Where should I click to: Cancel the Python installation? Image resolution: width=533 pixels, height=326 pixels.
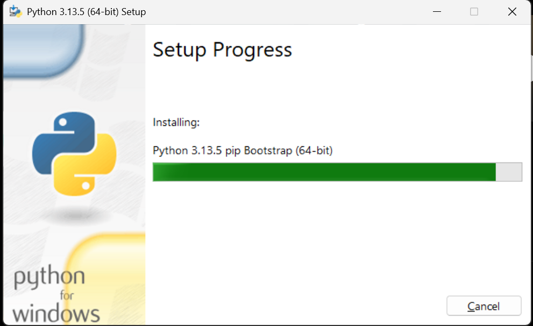484,306
